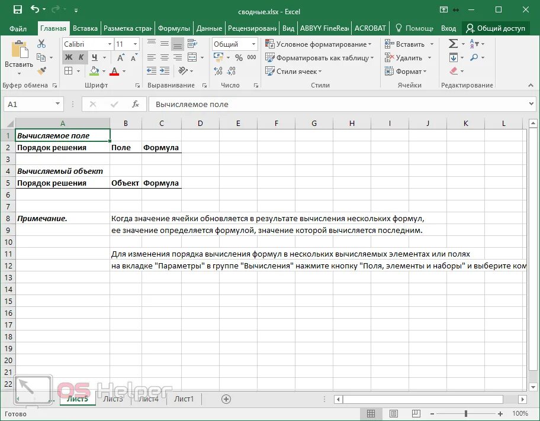Viewport: 540px width, 421px height.
Task: Apply accounting currency number format
Action: click(x=218, y=57)
